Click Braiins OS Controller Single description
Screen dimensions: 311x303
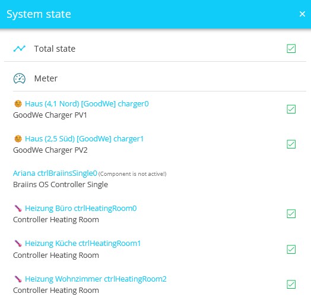tap(61, 185)
